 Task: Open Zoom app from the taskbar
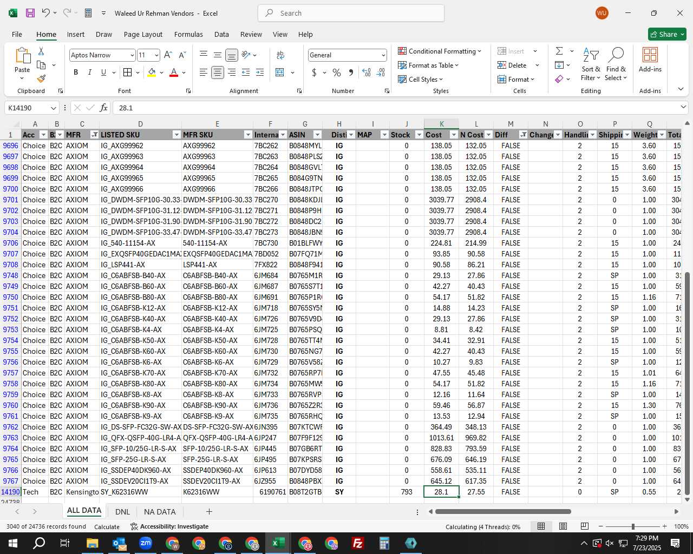pyautogui.click(x=146, y=543)
